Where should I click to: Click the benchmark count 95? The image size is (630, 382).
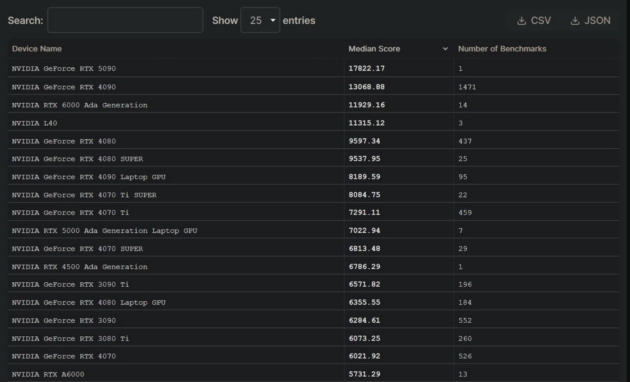[463, 177]
